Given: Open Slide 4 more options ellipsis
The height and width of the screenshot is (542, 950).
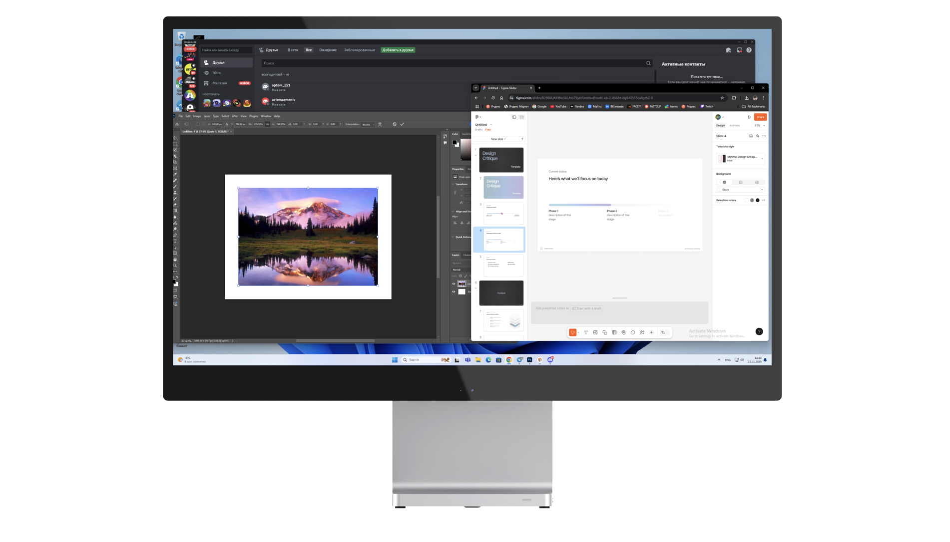Looking at the screenshot, I should click(764, 136).
